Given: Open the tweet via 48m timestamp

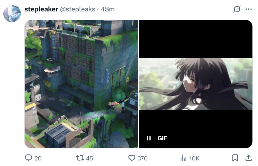Looking at the screenshot, I should [x=108, y=9].
